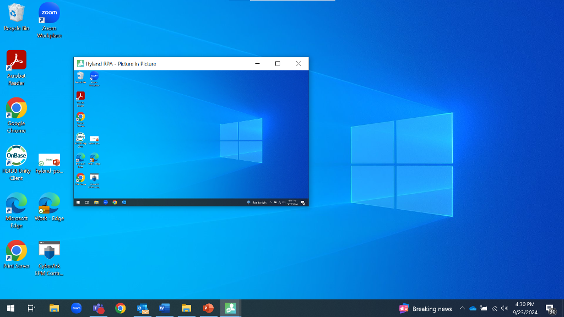Open the Print Server Chrome shortcut

(16, 251)
